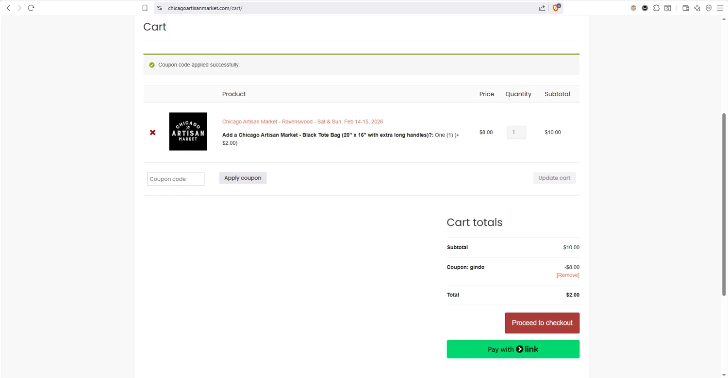Select 'Coupon code applied successfully.' message
This screenshot has width=728, height=378.
click(199, 65)
